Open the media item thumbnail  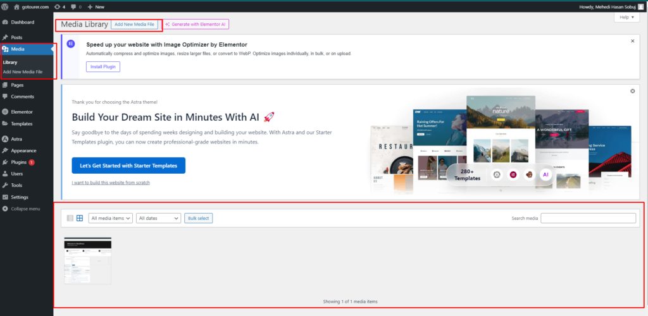[x=87, y=261]
